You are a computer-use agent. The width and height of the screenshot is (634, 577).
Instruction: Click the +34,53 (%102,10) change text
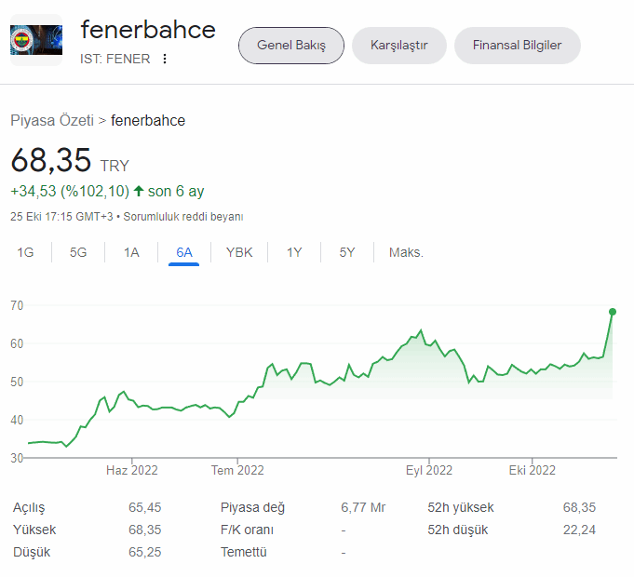70,191
